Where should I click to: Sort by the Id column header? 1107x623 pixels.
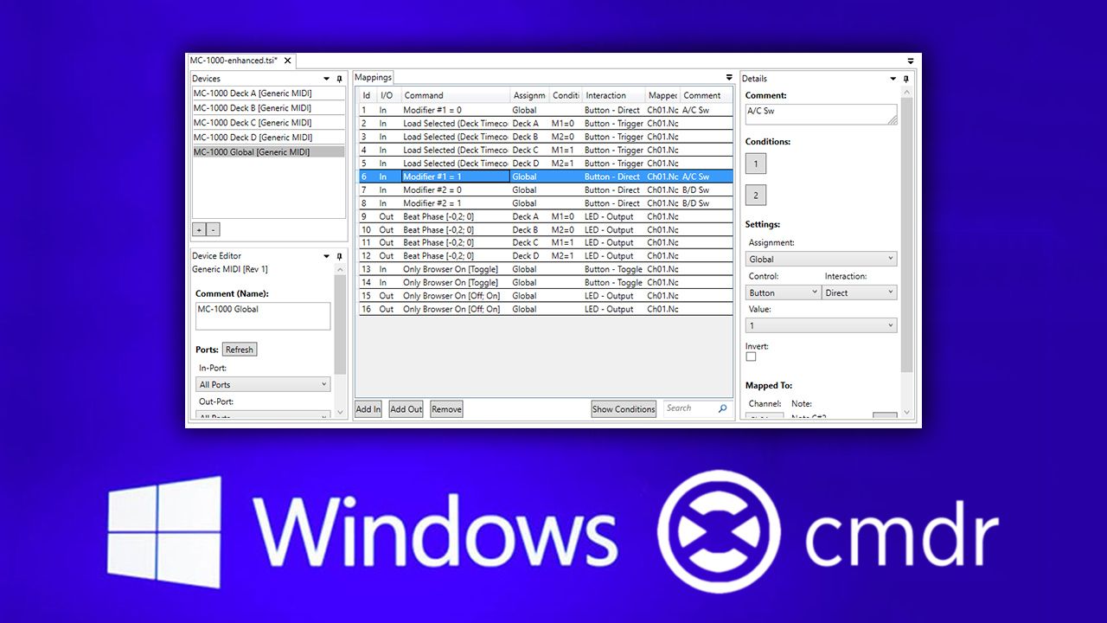(x=367, y=95)
